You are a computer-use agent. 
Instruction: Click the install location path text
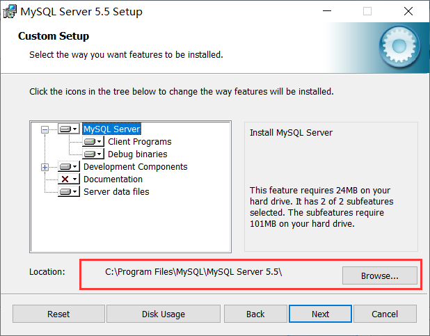pyautogui.click(x=193, y=272)
